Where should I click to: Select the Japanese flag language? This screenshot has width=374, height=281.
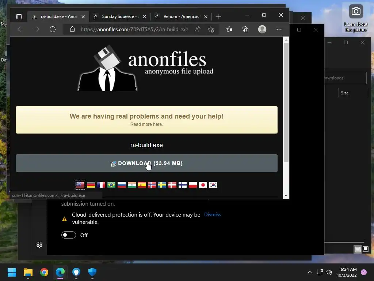point(203,185)
